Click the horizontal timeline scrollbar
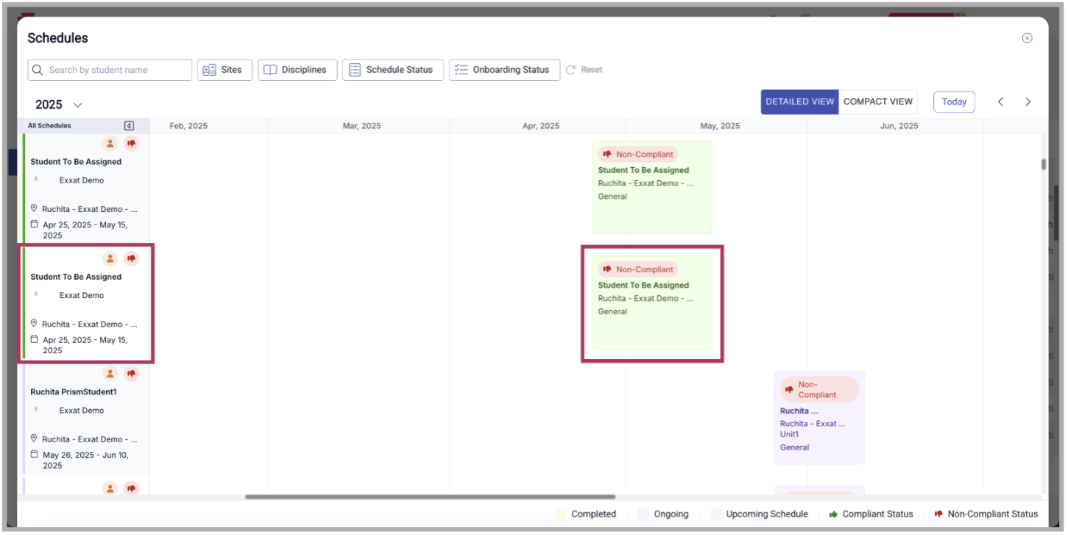The image size is (1068, 535). coord(430,497)
